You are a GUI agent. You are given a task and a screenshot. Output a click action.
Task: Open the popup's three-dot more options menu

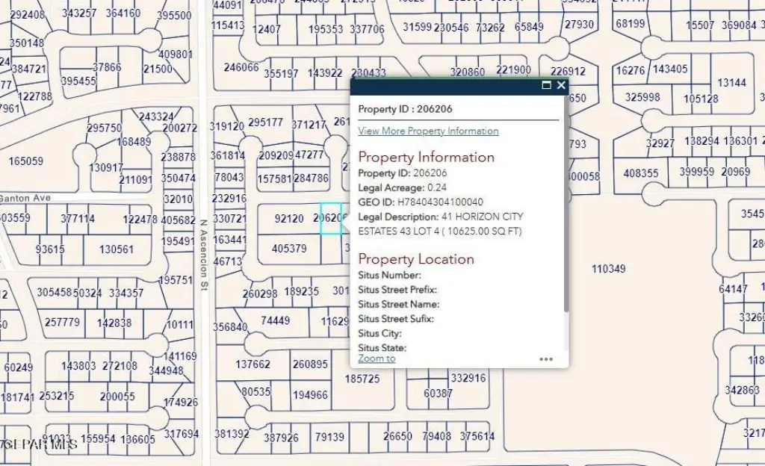pyautogui.click(x=546, y=359)
